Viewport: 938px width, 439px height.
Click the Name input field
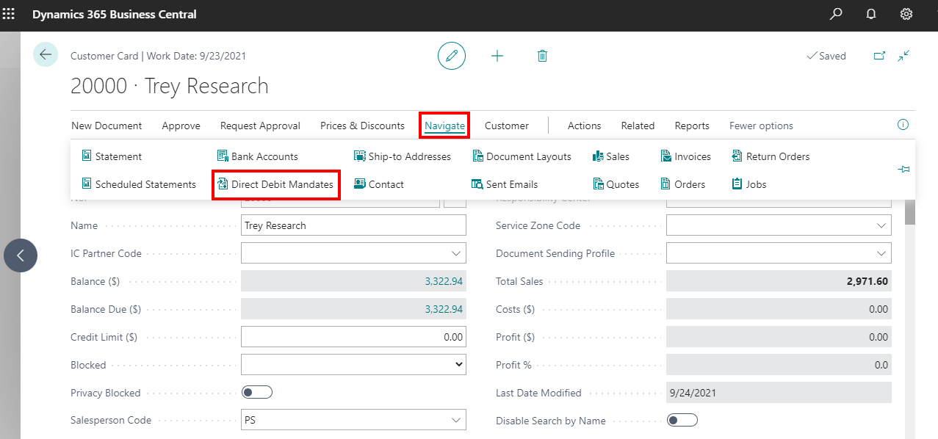(353, 225)
